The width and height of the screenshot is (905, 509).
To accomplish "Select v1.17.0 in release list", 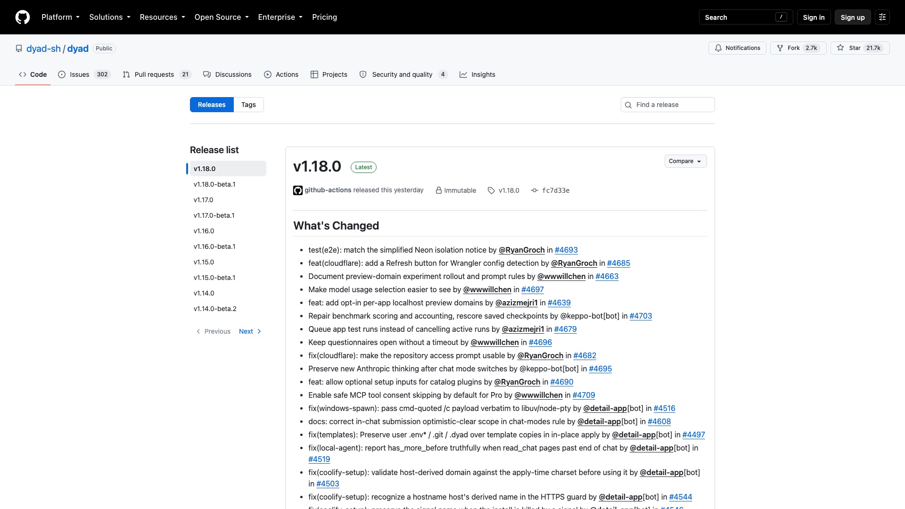I will point(228,200).
